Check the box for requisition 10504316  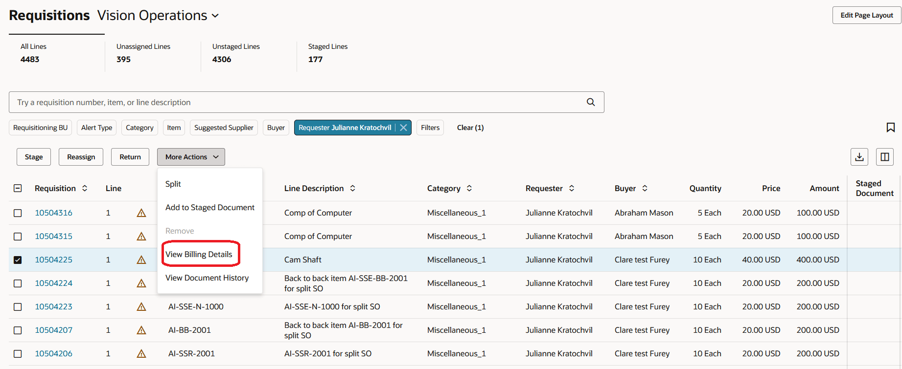(18, 213)
